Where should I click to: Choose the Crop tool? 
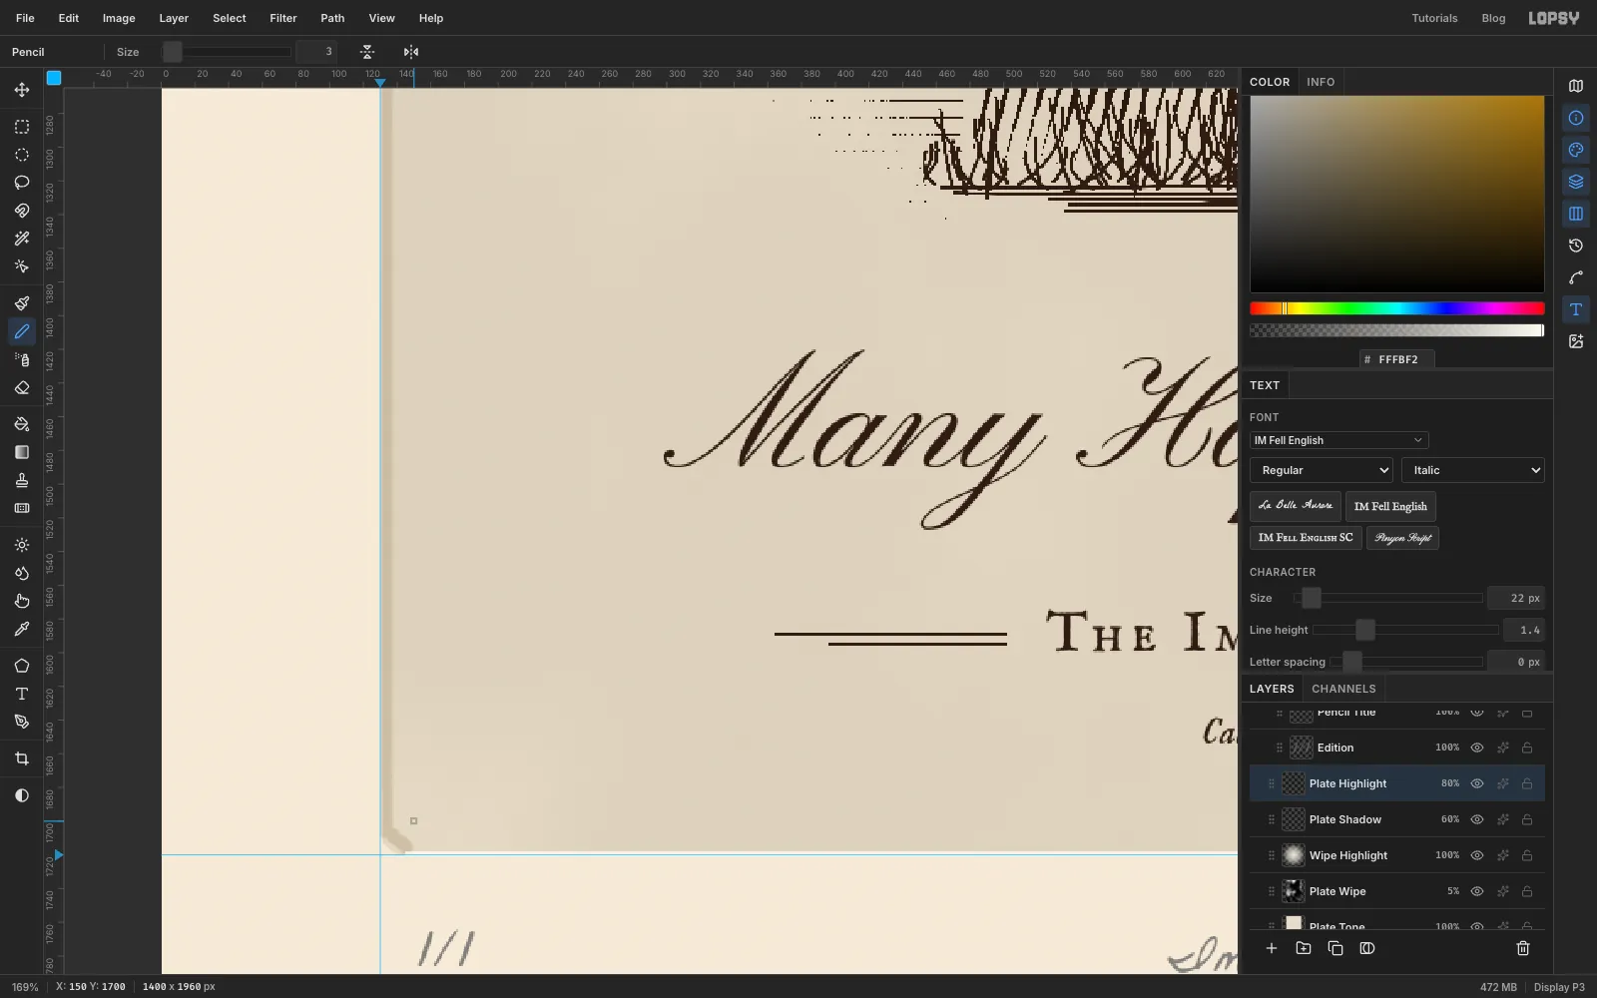(22, 759)
